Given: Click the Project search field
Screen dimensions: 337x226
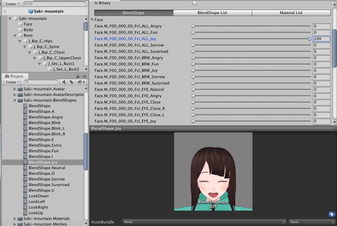Looking at the screenshot, I should pos(41,82).
